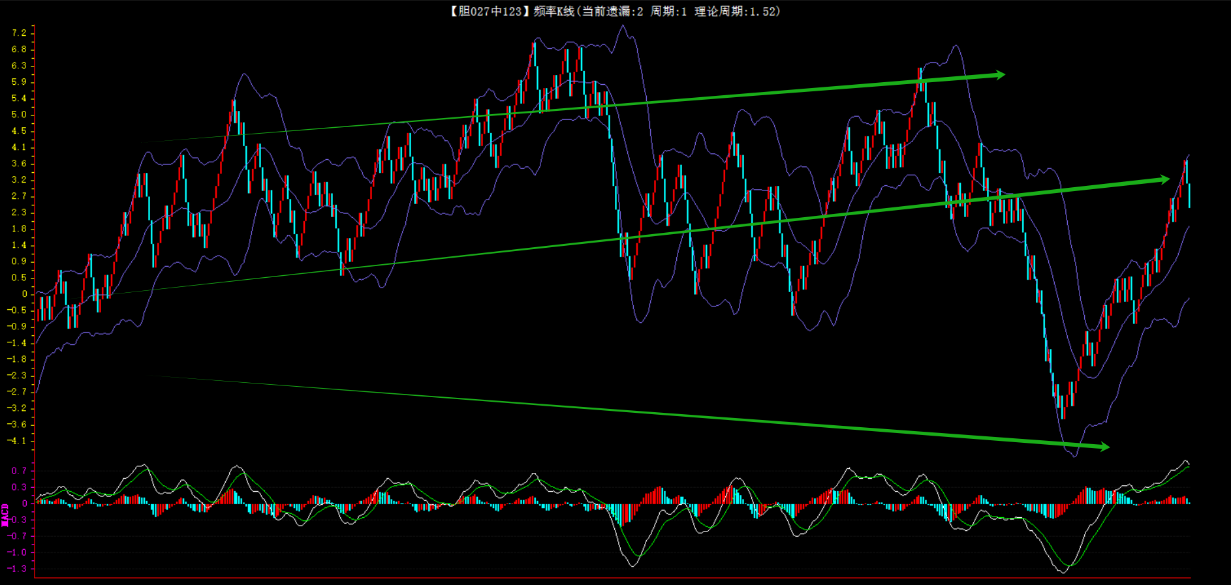The height and width of the screenshot is (585, 1231).
Task: Click the -1.3 MACD axis label
Action: coord(17,569)
